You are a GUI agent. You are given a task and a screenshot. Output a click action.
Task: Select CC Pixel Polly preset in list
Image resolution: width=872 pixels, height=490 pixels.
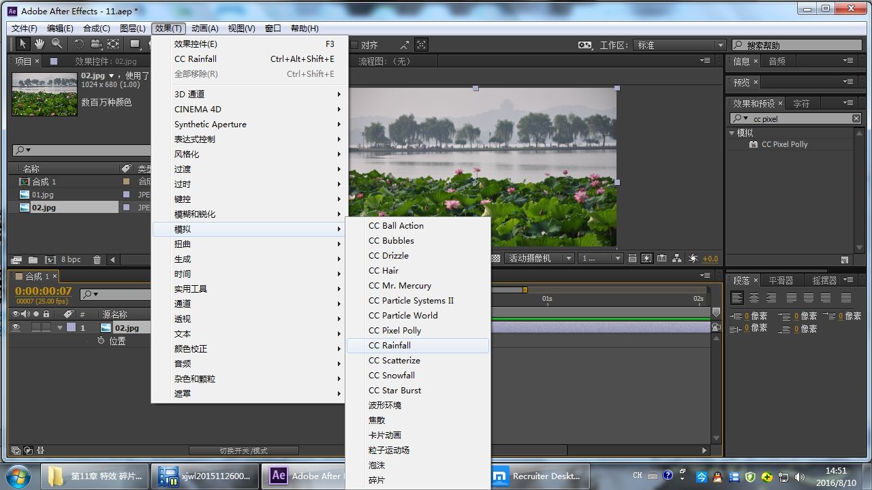784,144
